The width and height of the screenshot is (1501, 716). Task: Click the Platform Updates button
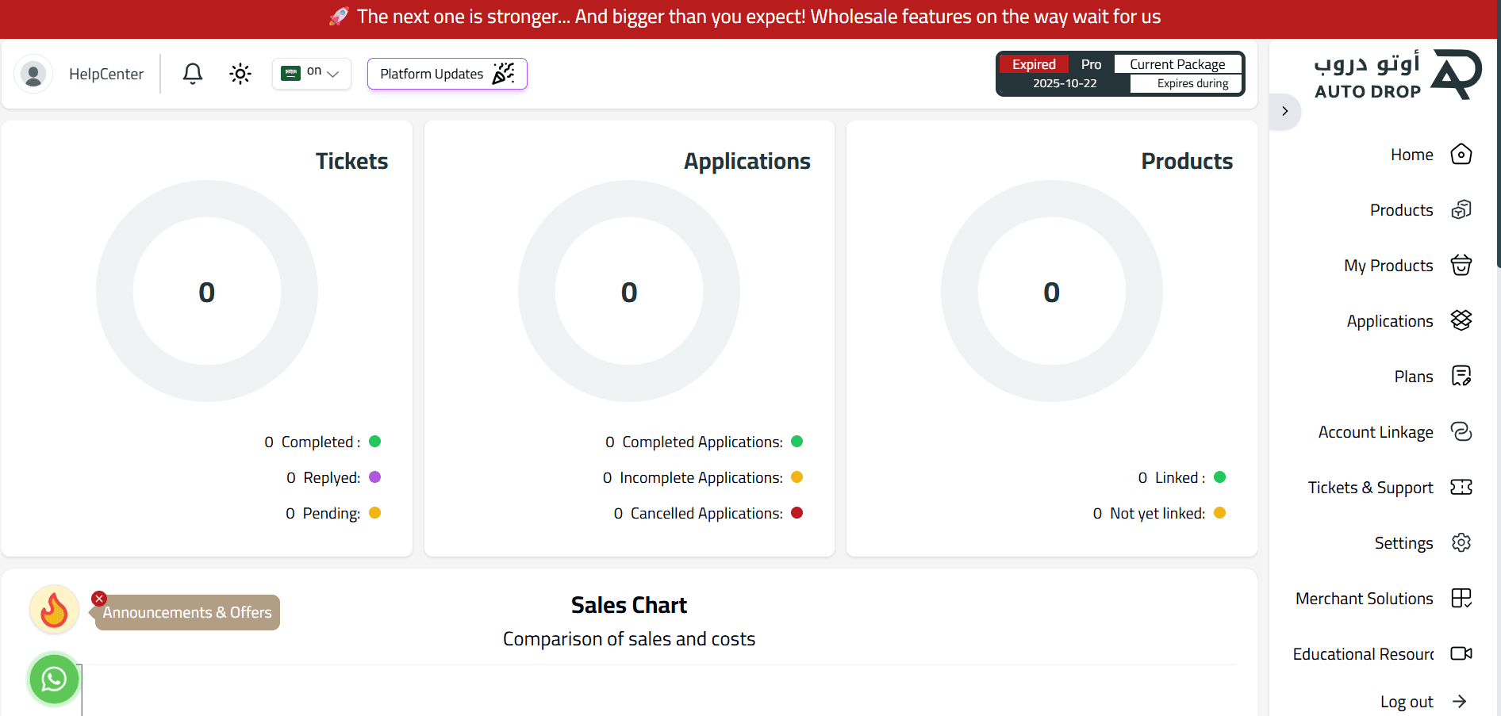click(x=447, y=74)
